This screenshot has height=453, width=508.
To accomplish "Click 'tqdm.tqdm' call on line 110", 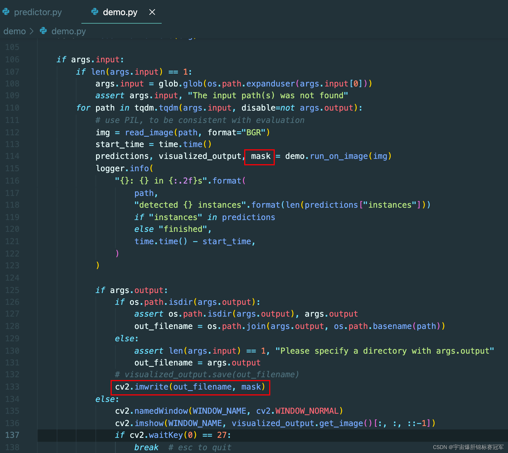I will [x=156, y=108].
